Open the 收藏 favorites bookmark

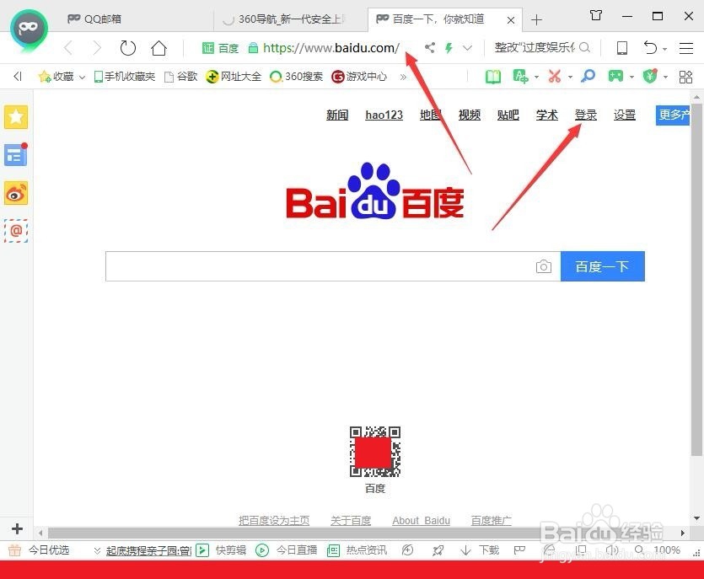pos(56,77)
